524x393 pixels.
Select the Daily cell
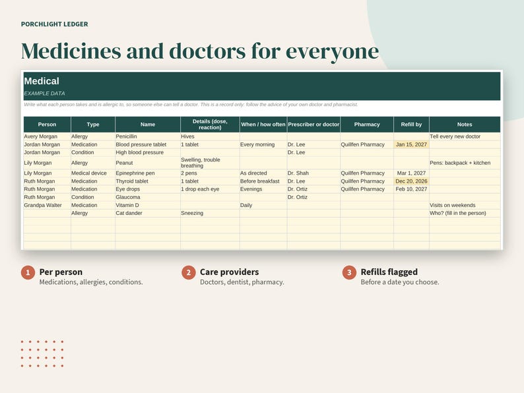(x=263, y=205)
